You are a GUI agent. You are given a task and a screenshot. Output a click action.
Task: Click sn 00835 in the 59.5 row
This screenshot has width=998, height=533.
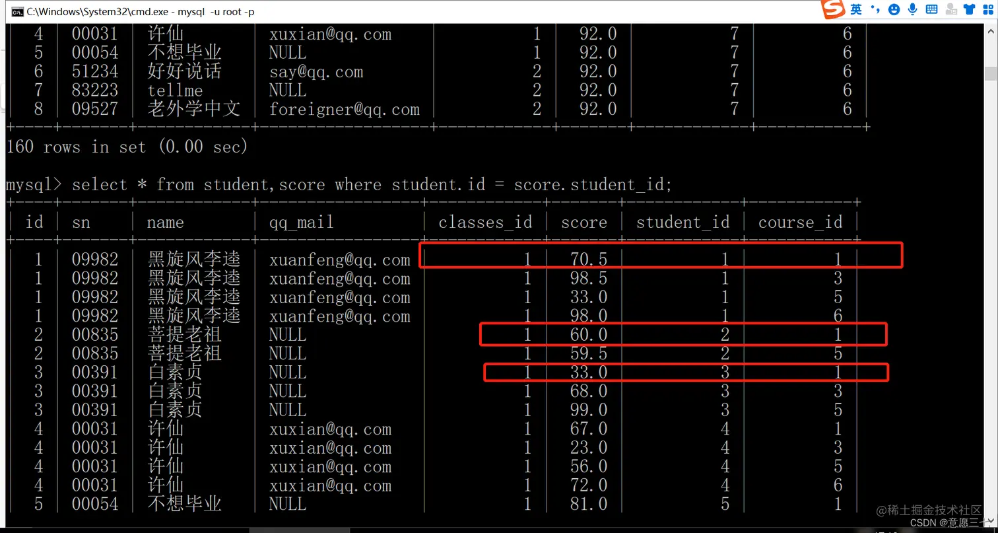coord(95,353)
